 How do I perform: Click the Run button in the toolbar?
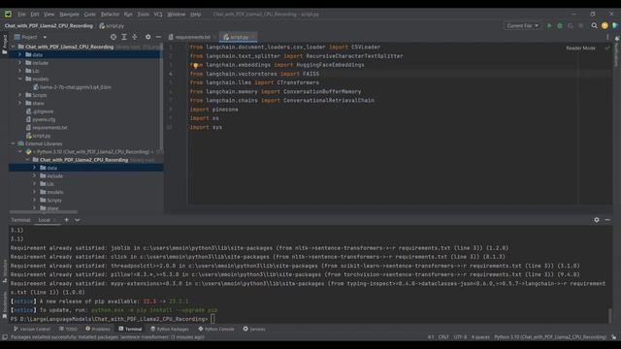549,26
